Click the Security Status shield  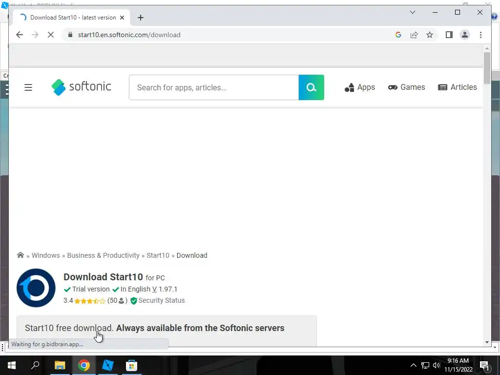134,301
